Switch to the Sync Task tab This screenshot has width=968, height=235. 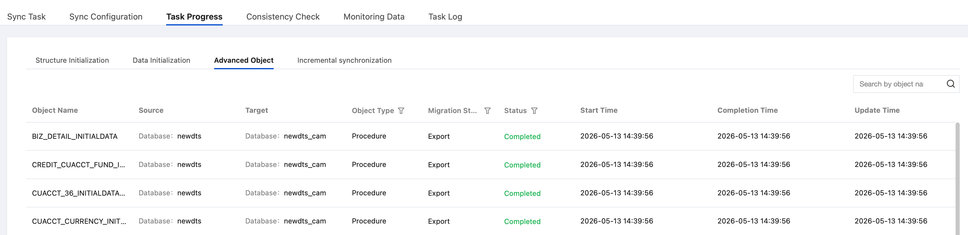26,17
